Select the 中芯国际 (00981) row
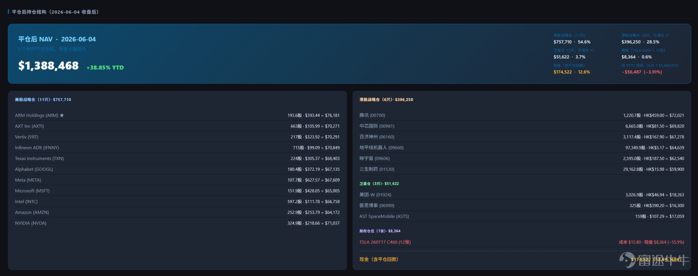Image resolution: width=698 pixels, height=276 pixels. (522, 126)
